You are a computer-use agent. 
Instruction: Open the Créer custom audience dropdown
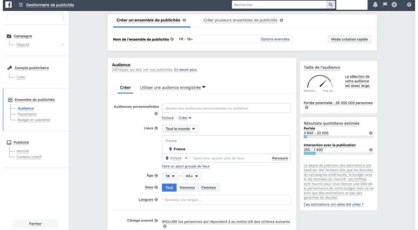[185, 118]
